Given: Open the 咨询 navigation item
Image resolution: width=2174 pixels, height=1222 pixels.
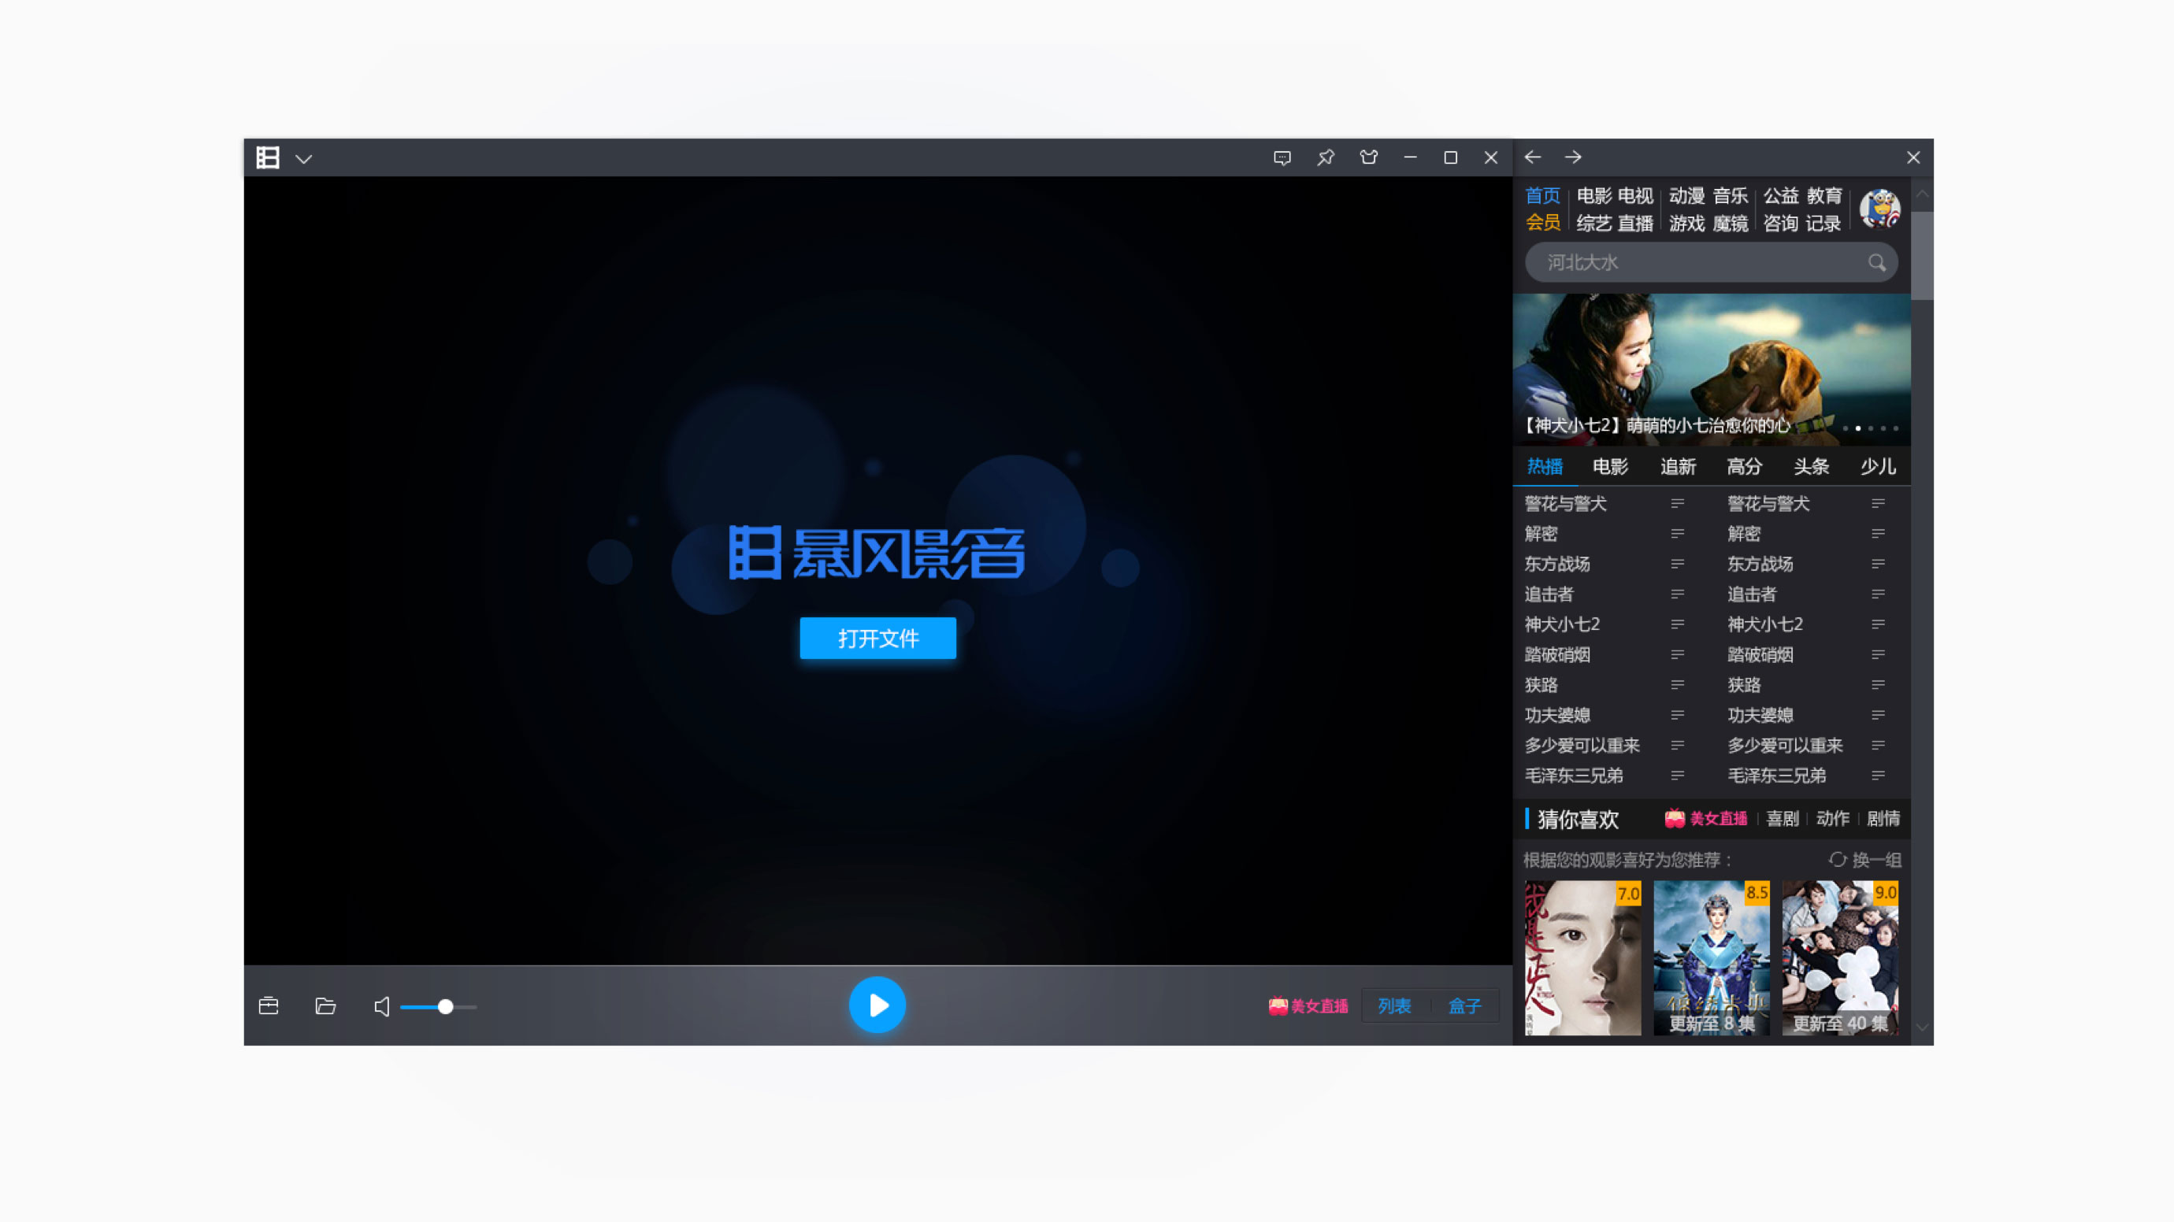Looking at the screenshot, I should point(1782,224).
